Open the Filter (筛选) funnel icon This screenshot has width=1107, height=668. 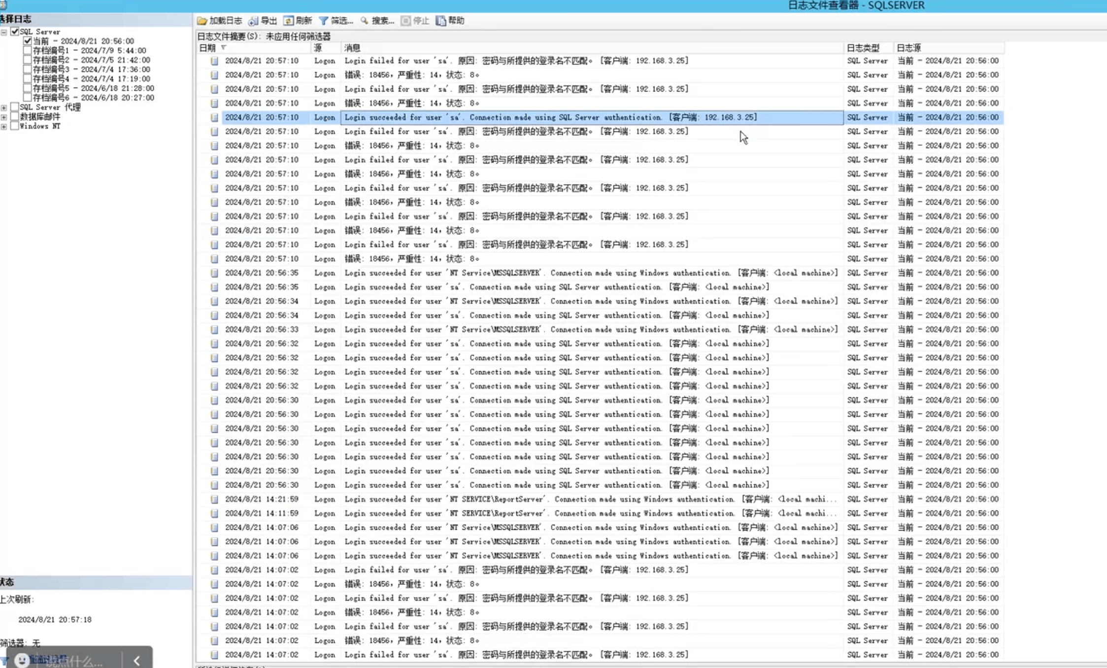323,21
